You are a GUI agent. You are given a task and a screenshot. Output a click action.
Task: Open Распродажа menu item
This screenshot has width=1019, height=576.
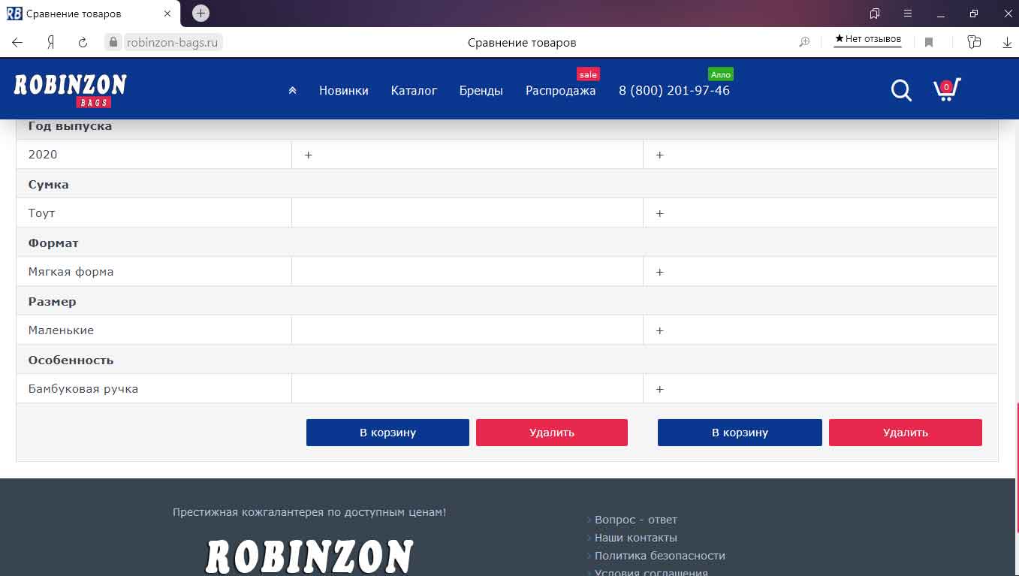coord(561,91)
